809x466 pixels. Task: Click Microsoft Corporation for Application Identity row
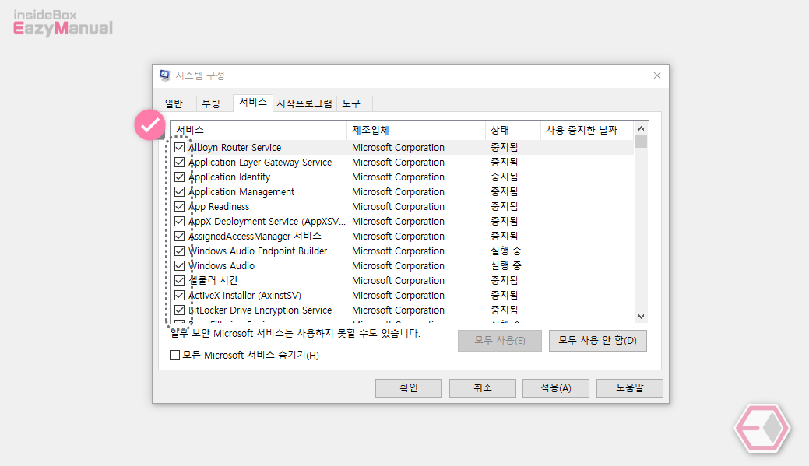[x=399, y=177]
